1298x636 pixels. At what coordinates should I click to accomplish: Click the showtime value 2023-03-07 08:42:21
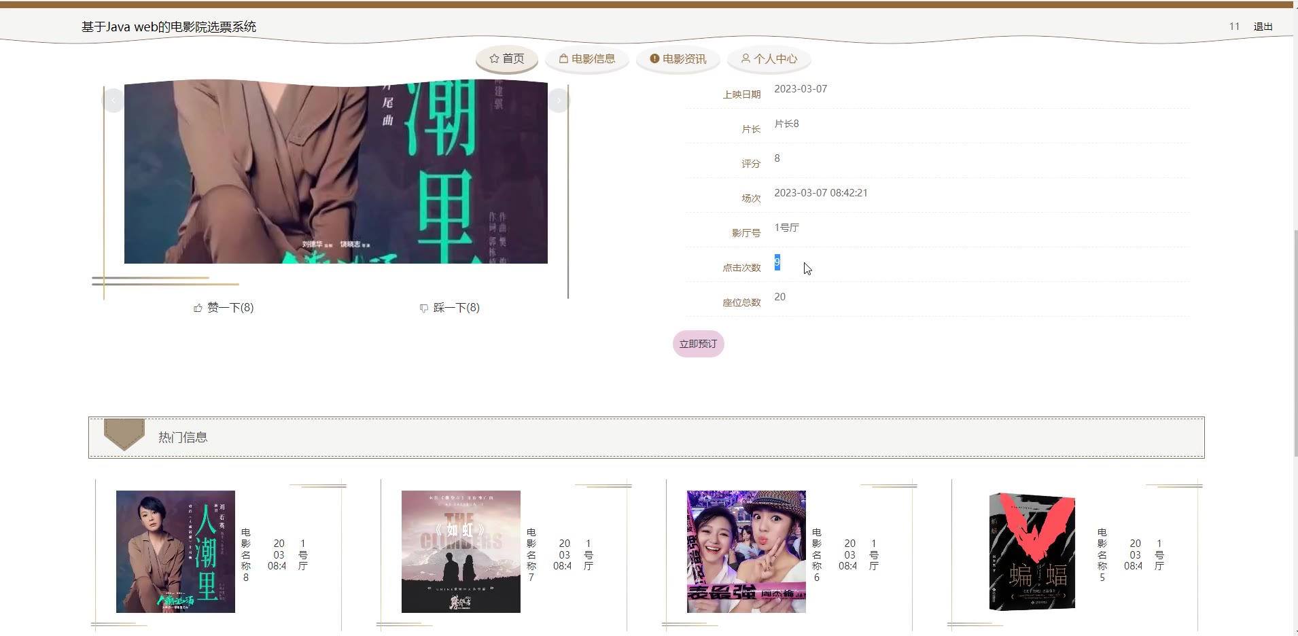(x=821, y=193)
